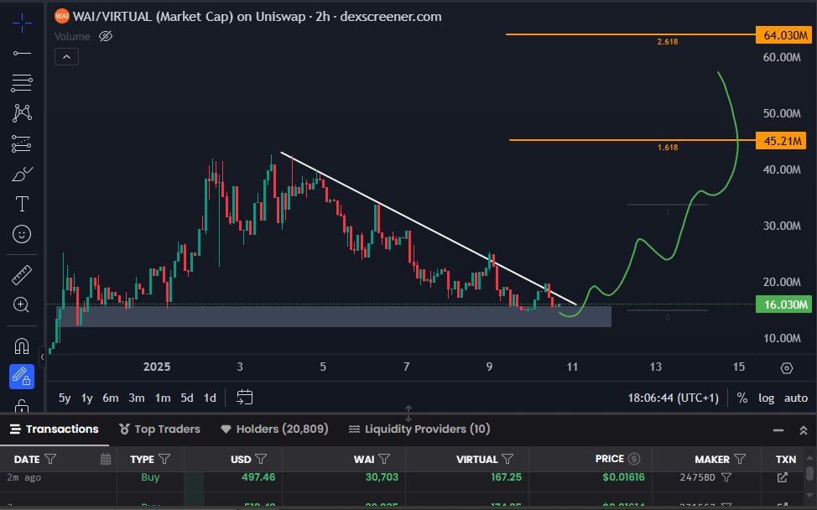817x510 pixels.
Task: Toggle auto scale mode
Action: 796,398
